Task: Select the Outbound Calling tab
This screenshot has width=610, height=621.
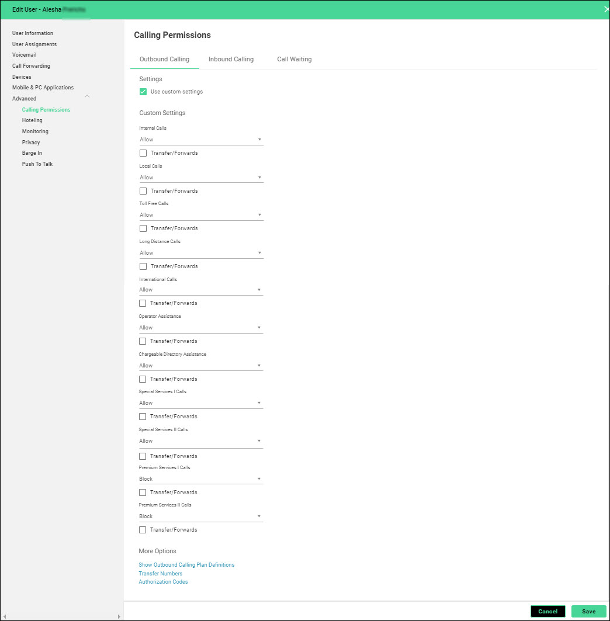Action: click(164, 60)
